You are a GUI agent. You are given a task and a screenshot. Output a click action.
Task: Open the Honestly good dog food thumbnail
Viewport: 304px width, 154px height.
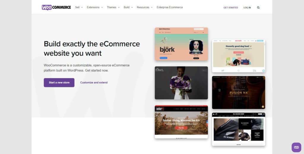(239, 56)
